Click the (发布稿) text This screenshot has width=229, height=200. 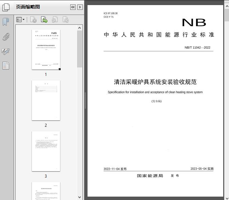(156, 101)
